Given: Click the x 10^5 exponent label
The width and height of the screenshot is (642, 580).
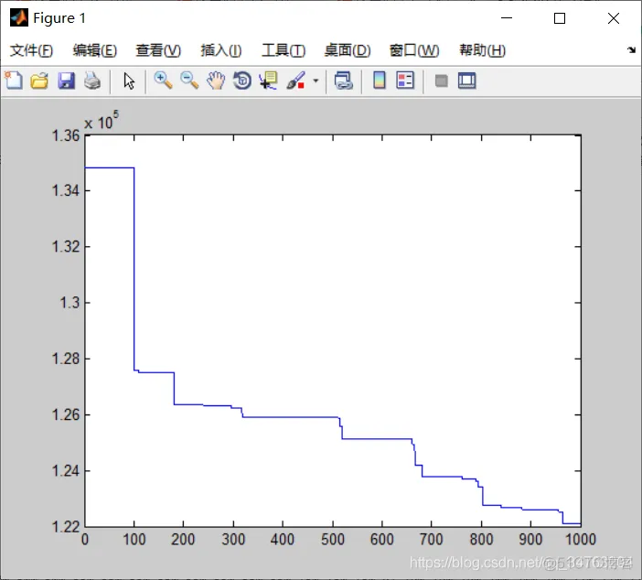Looking at the screenshot, I should click(x=102, y=121).
